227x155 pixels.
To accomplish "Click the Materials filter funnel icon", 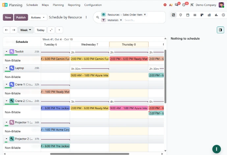I will coord(103,20).
